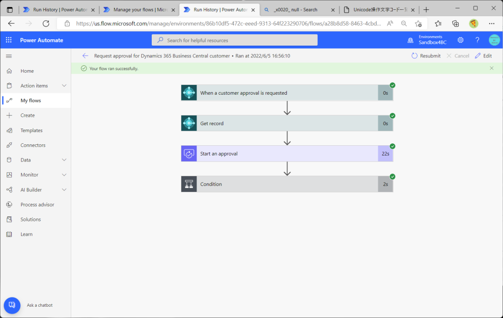This screenshot has height=318, width=503.
Task: Click the Add to favorites star icon
Action: (x=418, y=24)
